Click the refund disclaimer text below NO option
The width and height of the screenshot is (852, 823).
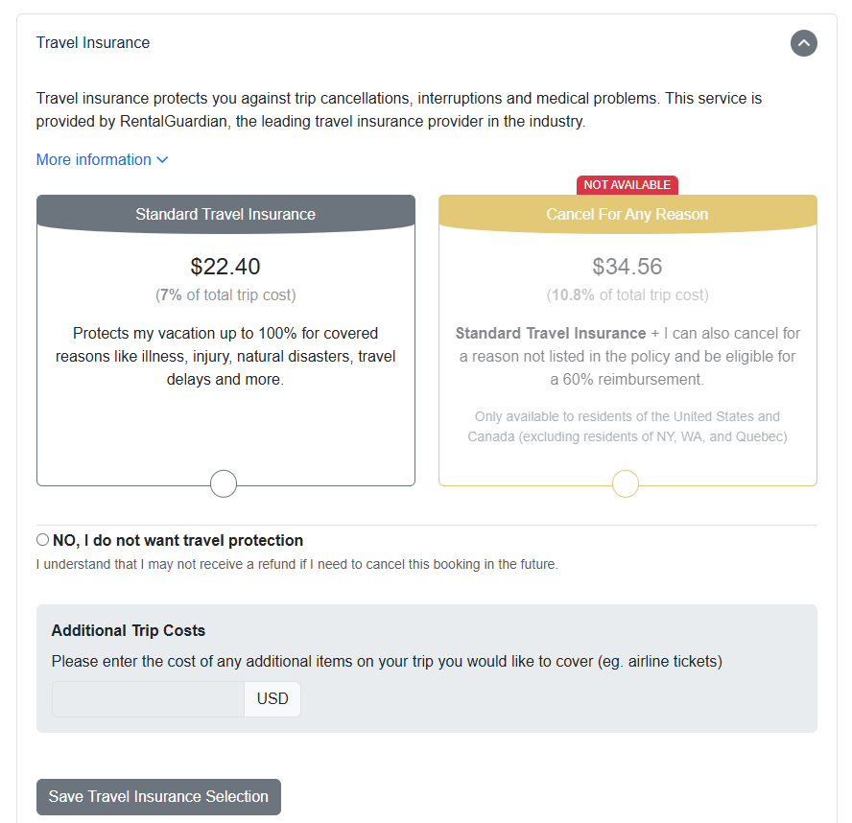pos(296,564)
